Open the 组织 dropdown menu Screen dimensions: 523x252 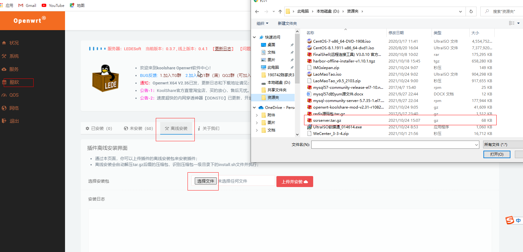[262, 24]
